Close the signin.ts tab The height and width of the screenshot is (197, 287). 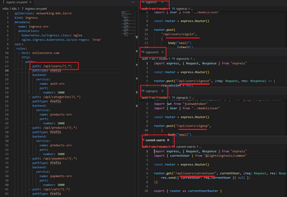tap(163, 2)
